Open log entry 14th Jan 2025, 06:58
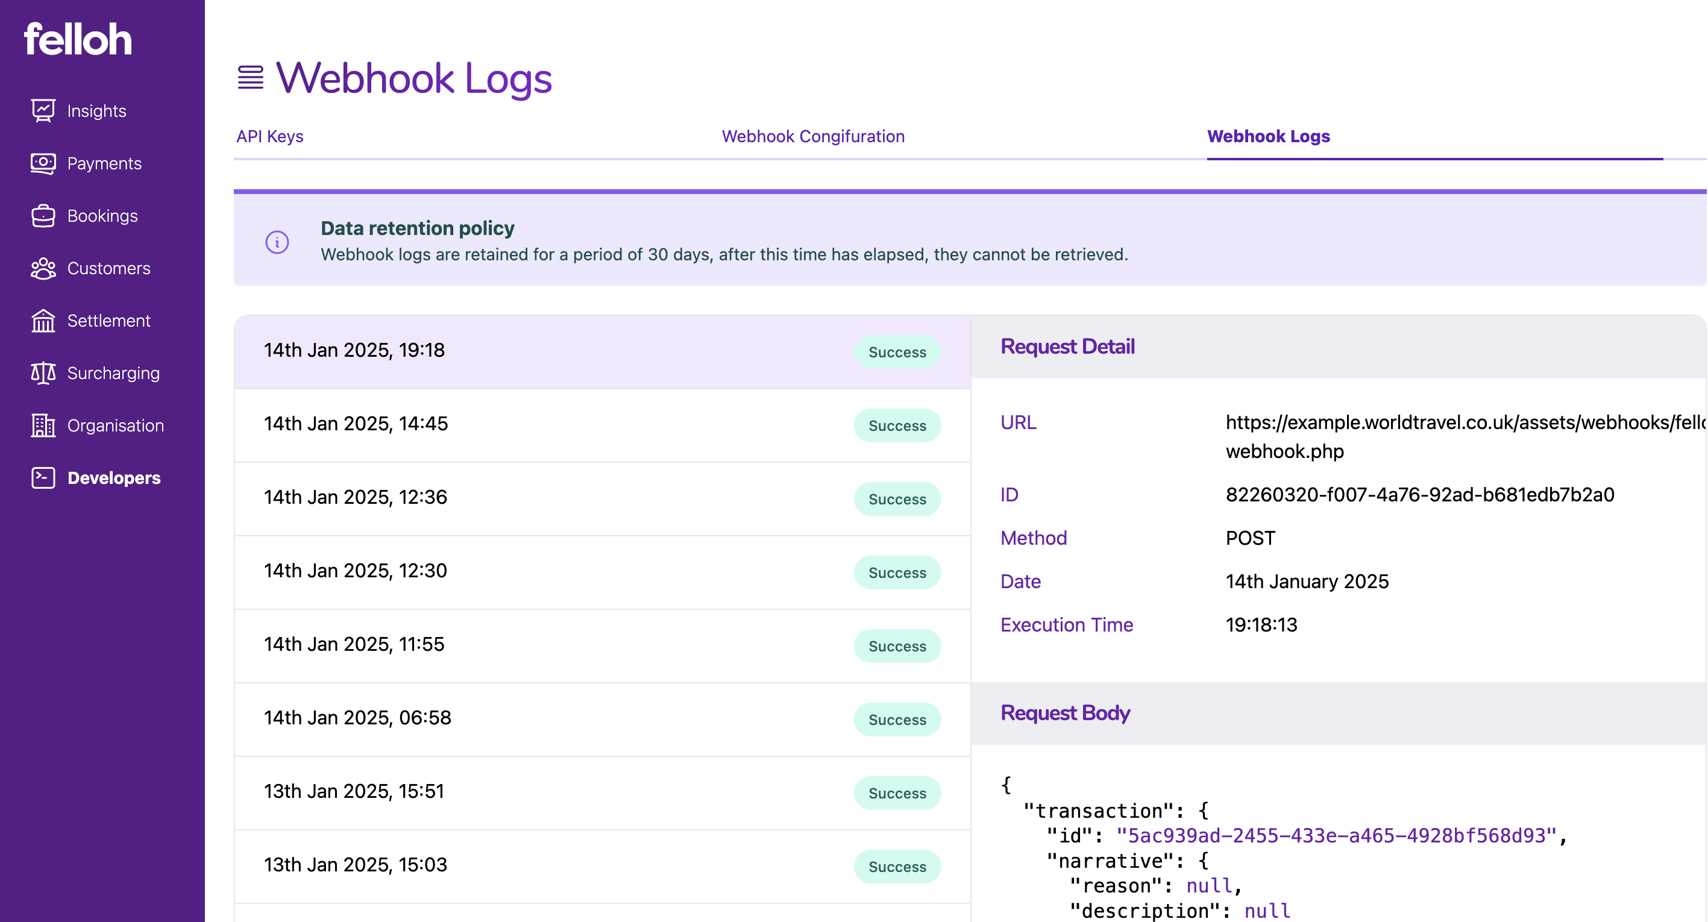The image size is (1708, 922). pos(602,719)
